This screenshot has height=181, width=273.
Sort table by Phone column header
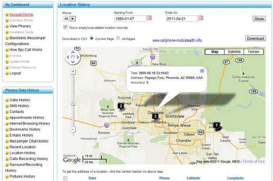coord(165,178)
